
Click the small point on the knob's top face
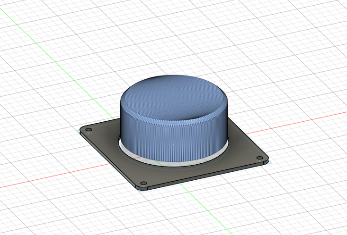pos(204,107)
